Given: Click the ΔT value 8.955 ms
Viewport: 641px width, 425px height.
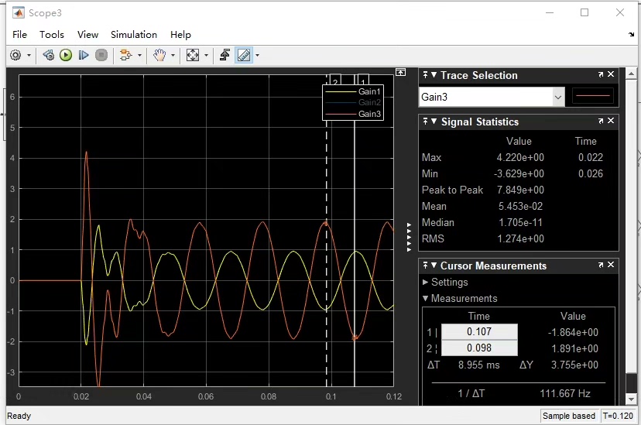Looking at the screenshot, I should tap(478, 365).
